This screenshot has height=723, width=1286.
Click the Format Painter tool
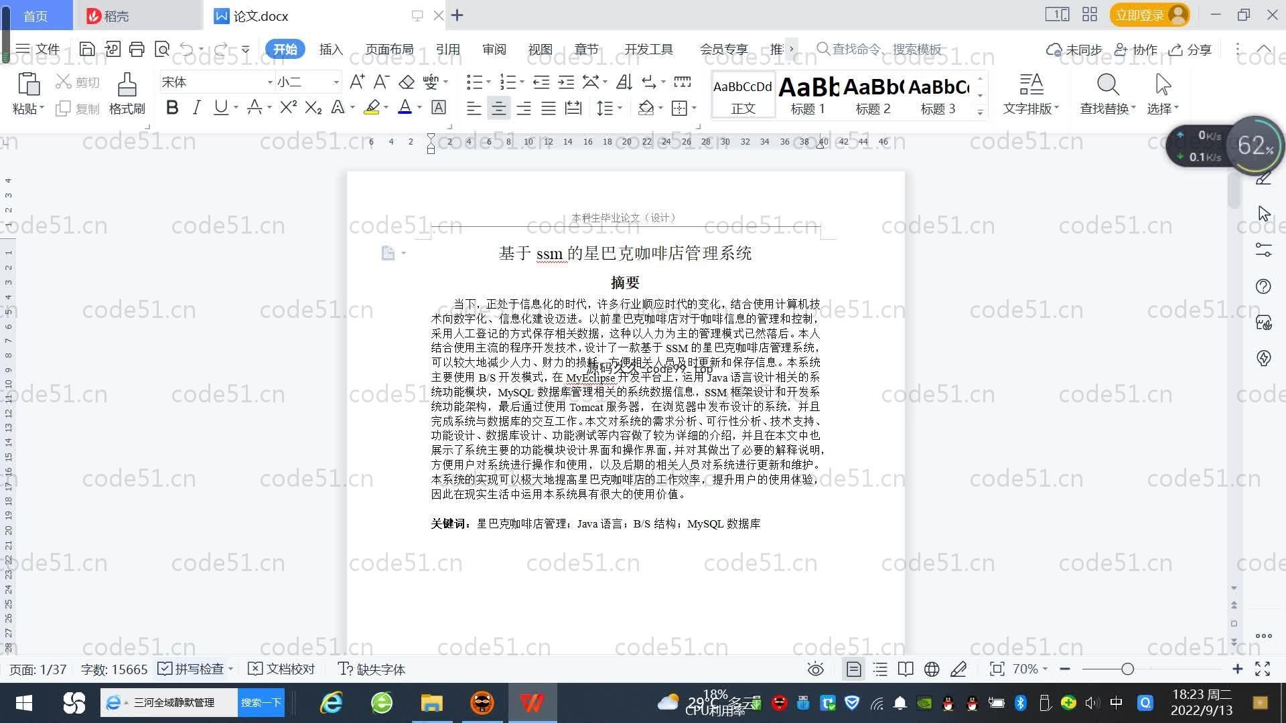[x=127, y=93]
